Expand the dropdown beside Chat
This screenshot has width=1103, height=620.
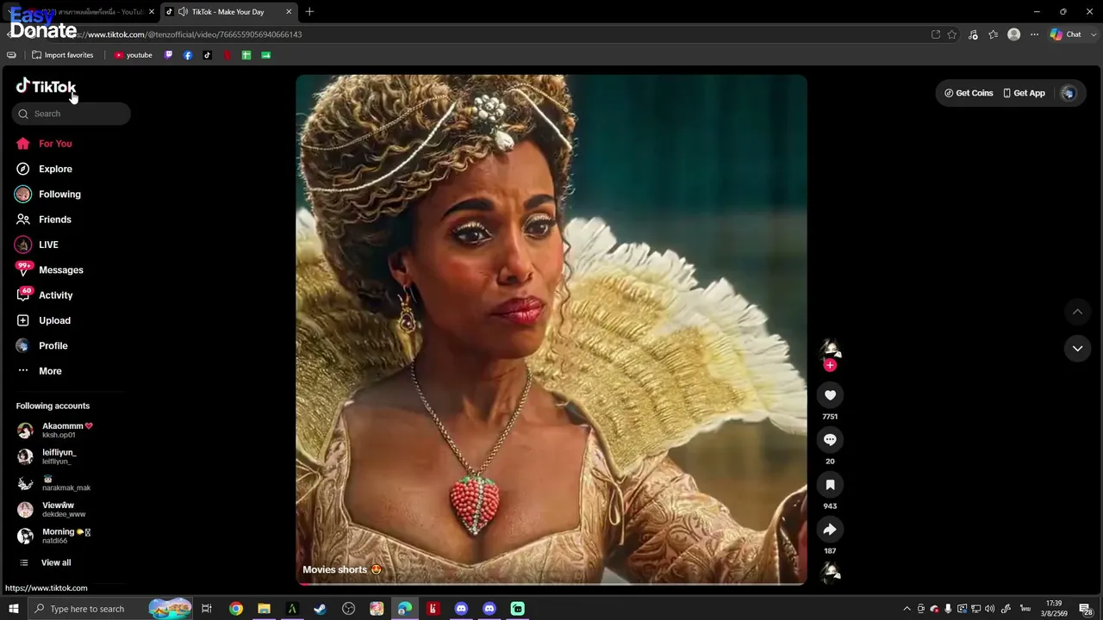tap(1093, 34)
